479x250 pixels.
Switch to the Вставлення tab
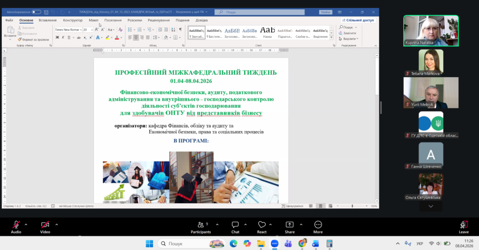coord(48,20)
